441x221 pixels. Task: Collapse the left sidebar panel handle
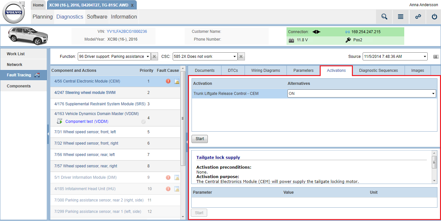48,134
